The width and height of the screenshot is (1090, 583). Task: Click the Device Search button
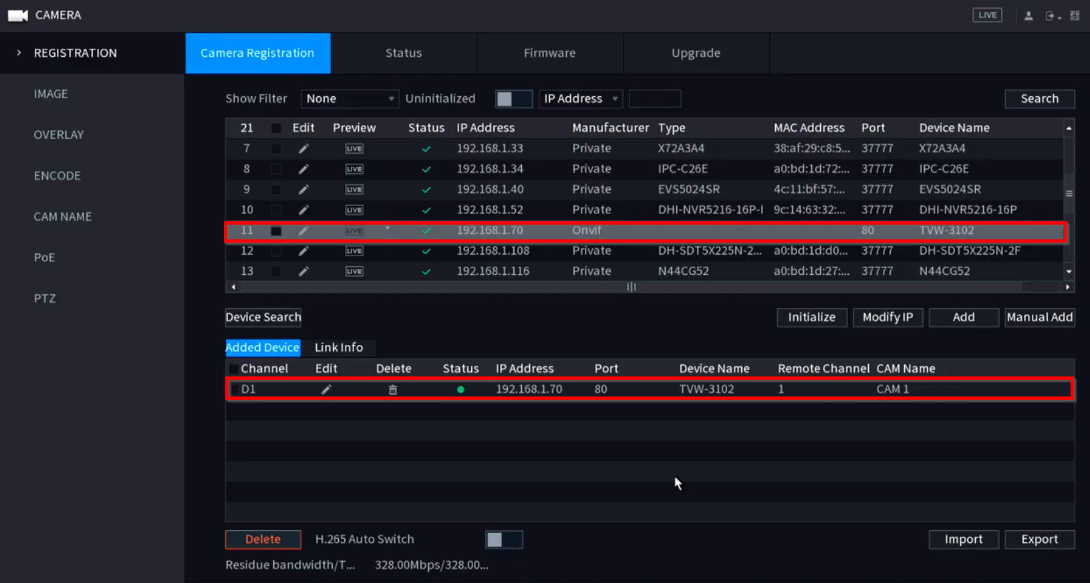click(x=263, y=317)
